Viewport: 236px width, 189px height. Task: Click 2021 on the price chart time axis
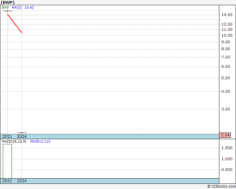[7, 136]
